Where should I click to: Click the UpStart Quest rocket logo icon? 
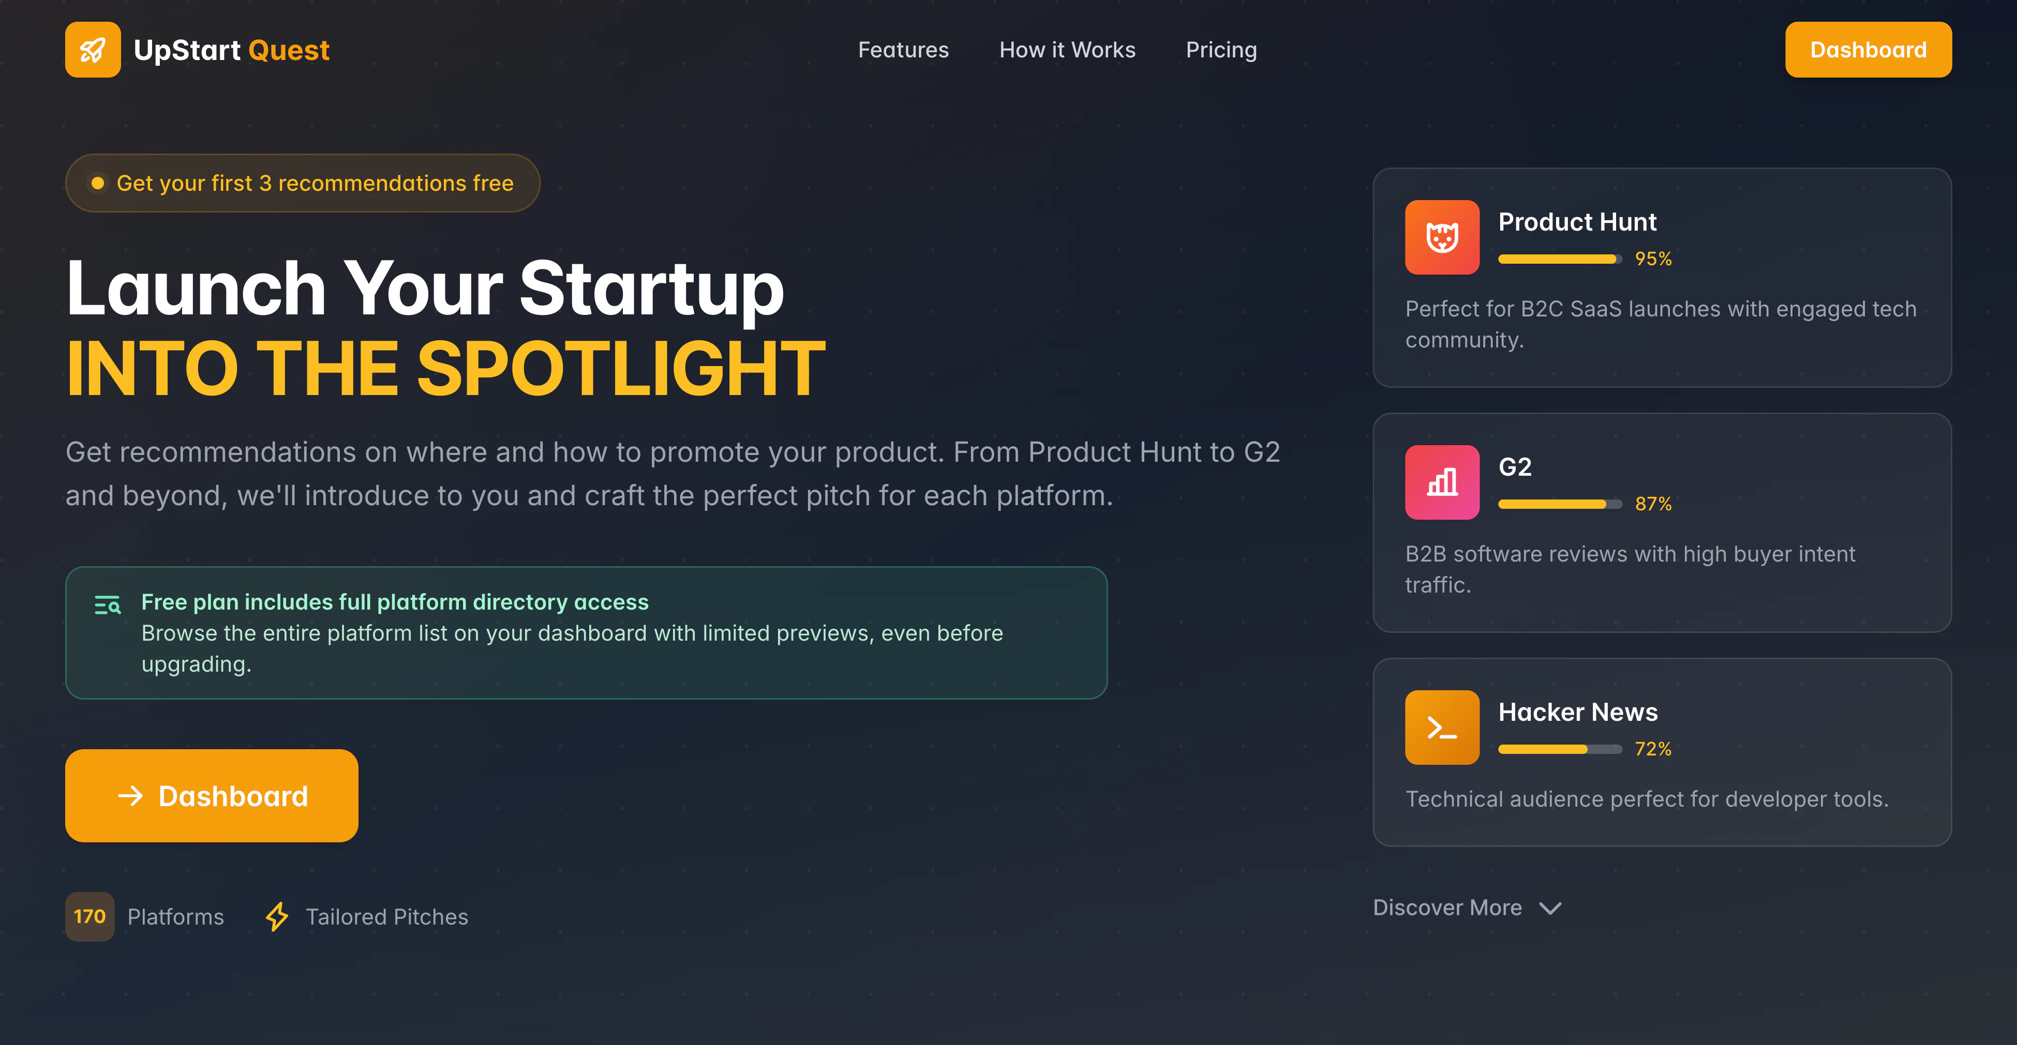pos(93,49)
